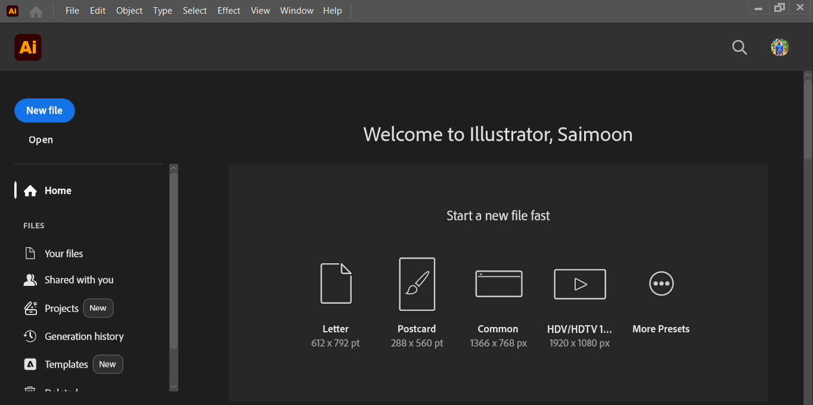Click the Postcard preset label
The height and width of the screenshot is (405, 813).
(x=417, y=329)
